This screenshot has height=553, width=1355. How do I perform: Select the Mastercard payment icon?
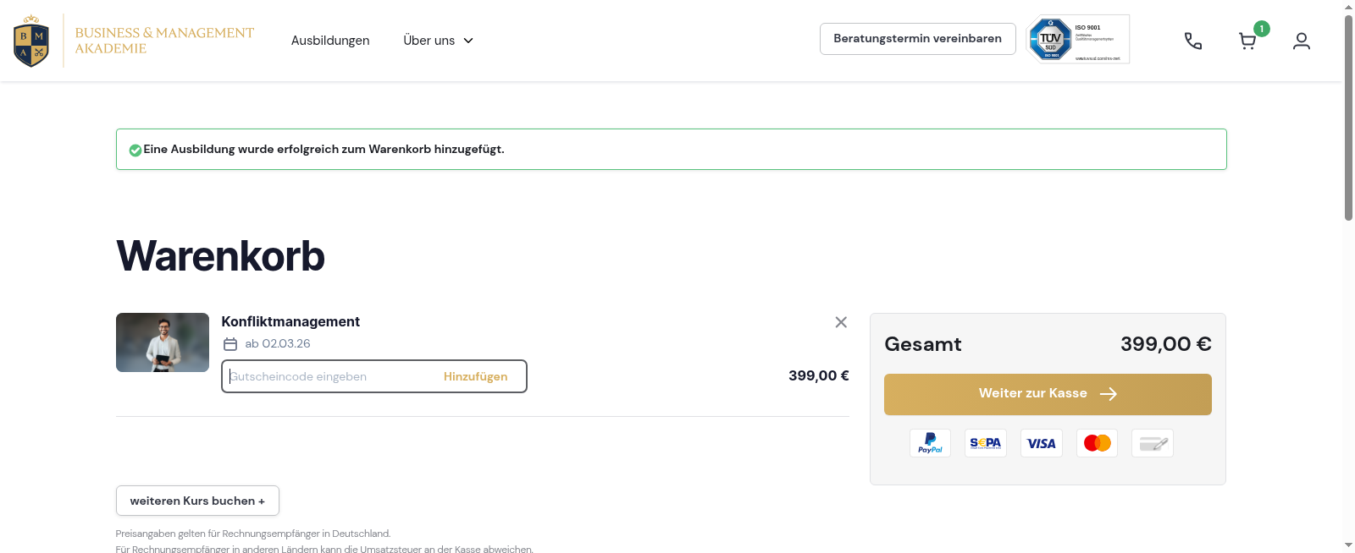[1097, 442]
